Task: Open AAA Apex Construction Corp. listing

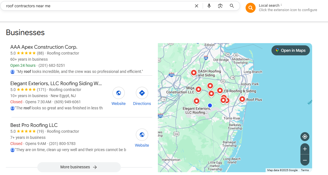Action: [x=44, y=47]
